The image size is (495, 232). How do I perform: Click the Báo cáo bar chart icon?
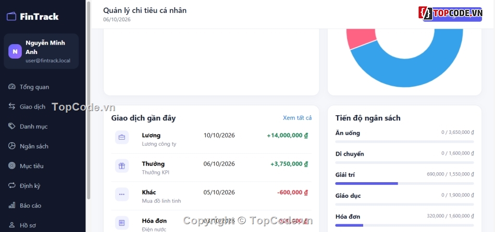(x=11, y=206)
